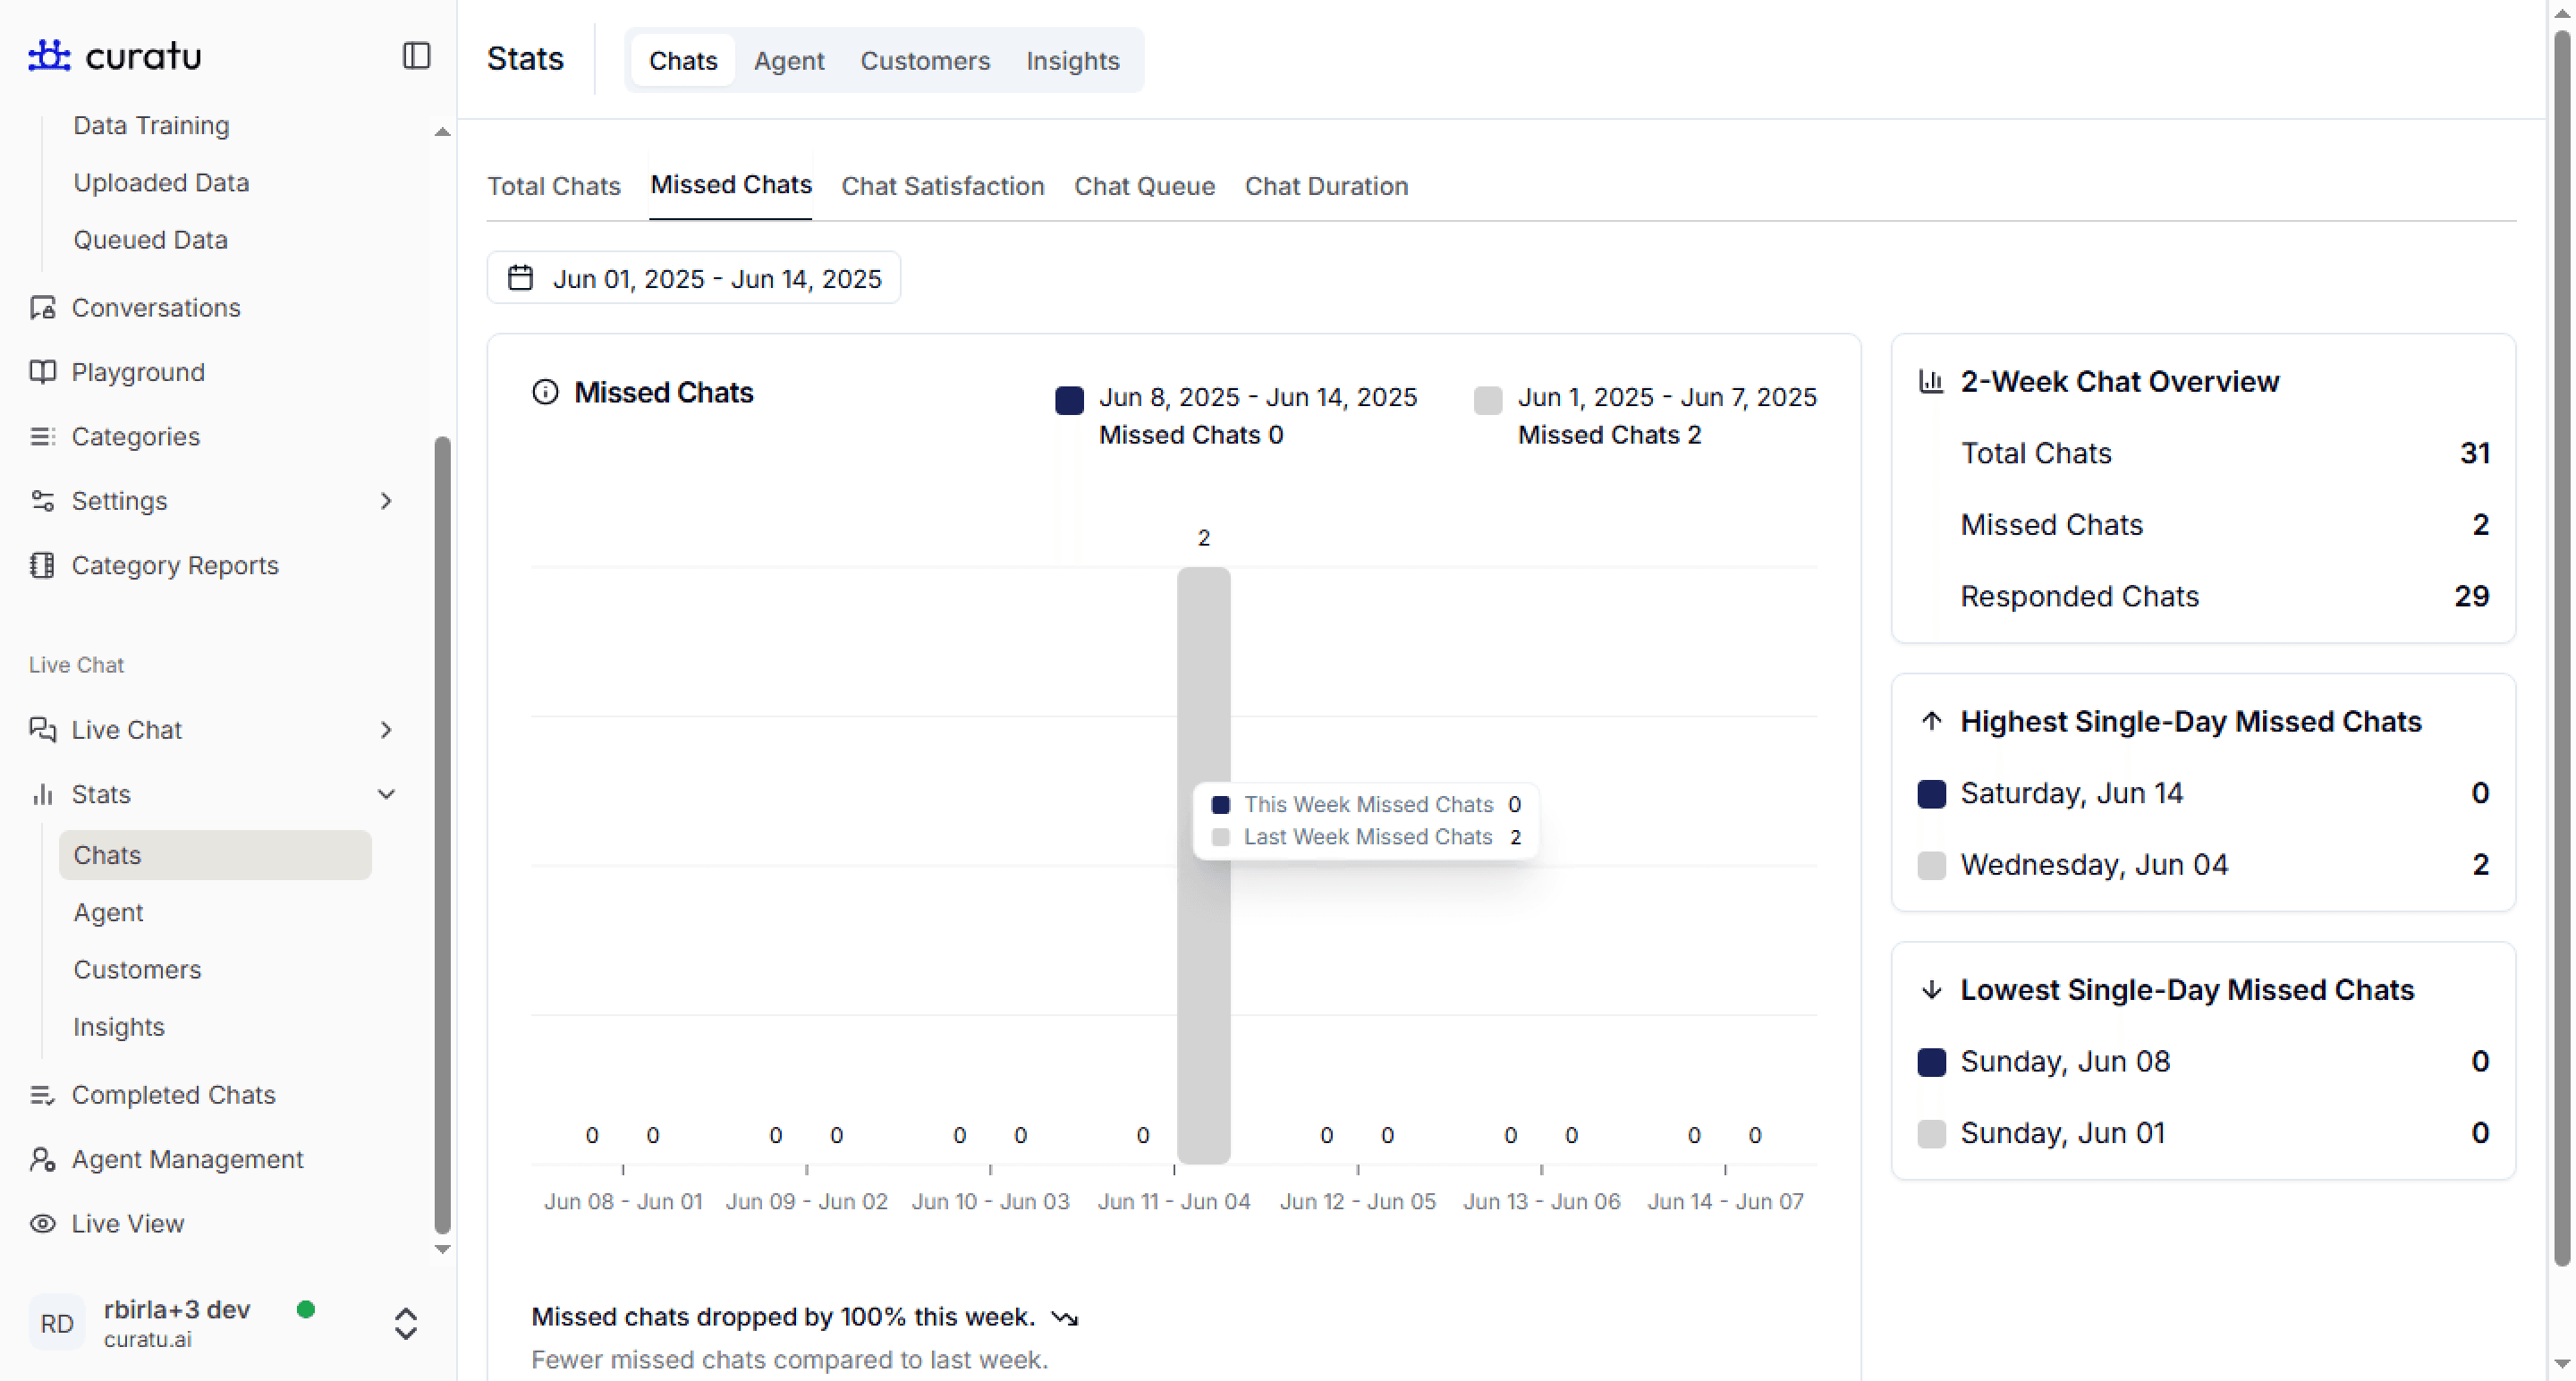Click the Conversations icon in sidebar
Viewport: 2576px width, 1381px height.
[x=42, y=308]
